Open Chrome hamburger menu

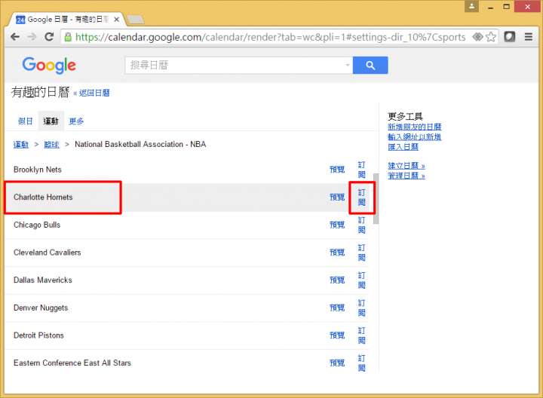[529, 37]
